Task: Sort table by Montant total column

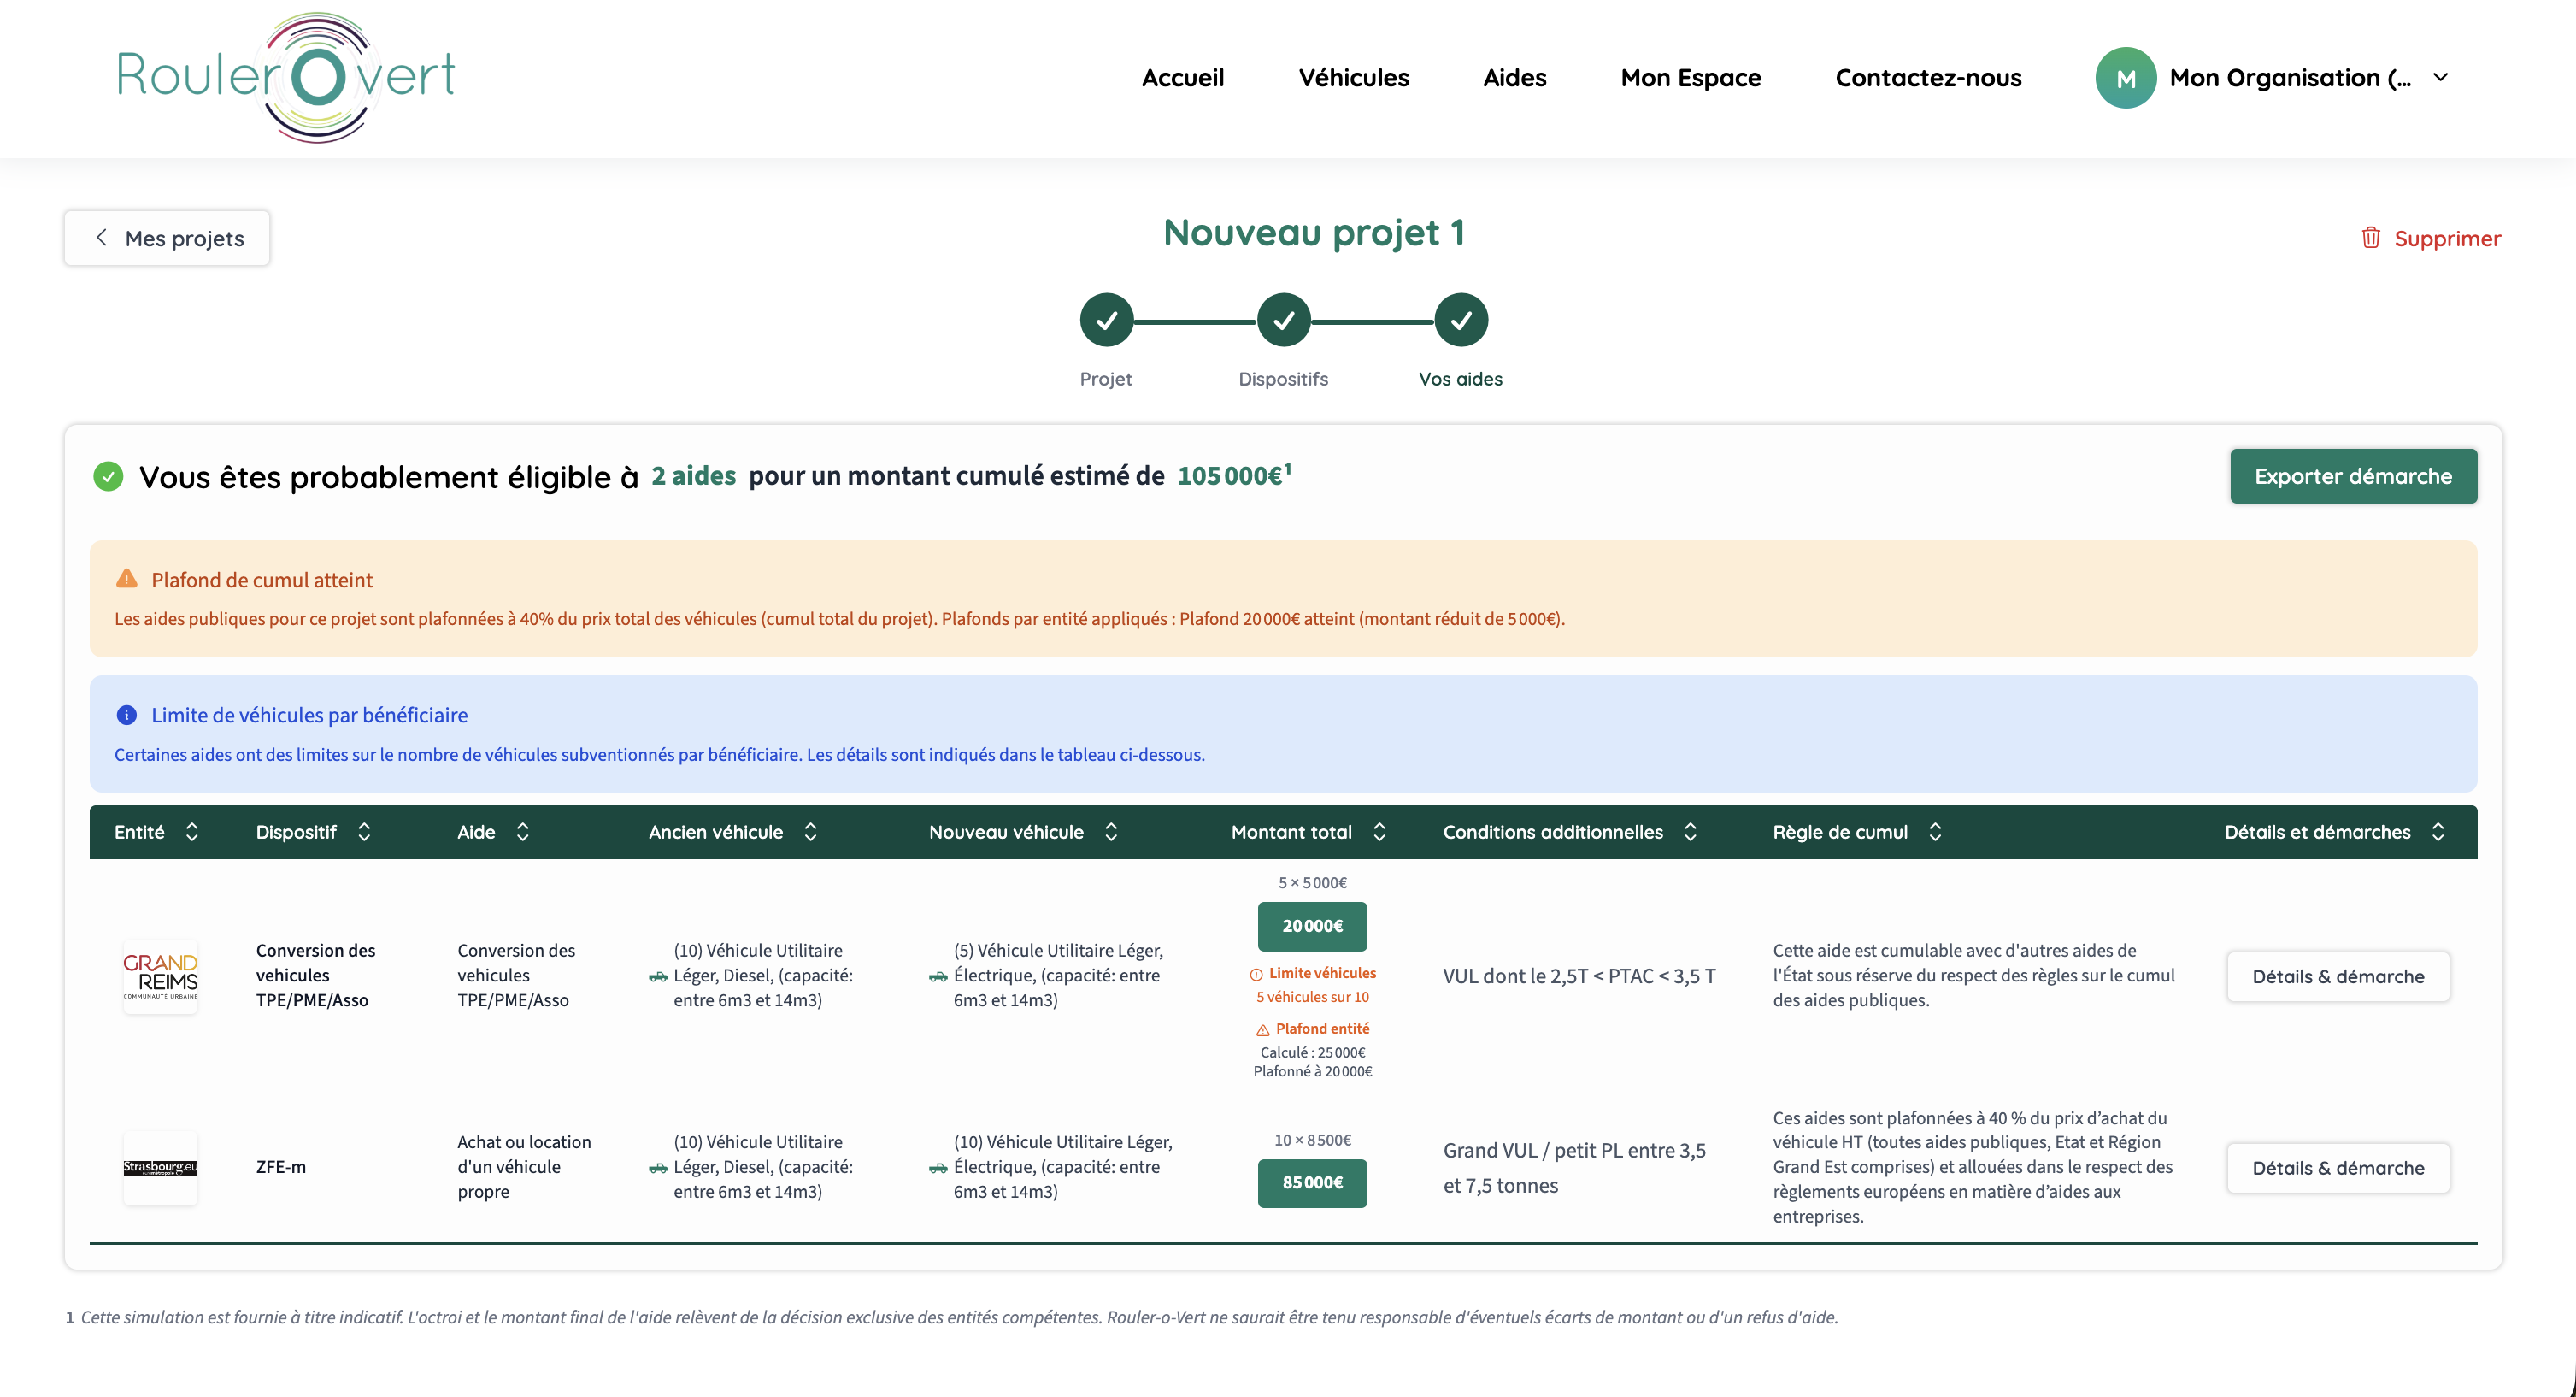Action: (1379, 832)
